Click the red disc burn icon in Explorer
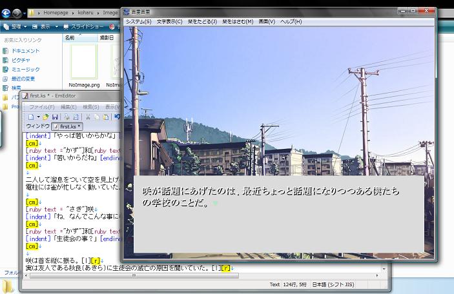Image resolution: width=454 pixels, height=294 pixels. tap(112, 26)
